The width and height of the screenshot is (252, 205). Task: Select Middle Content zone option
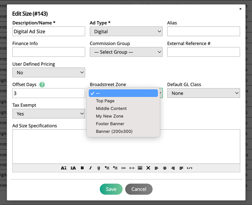[111, 108]
